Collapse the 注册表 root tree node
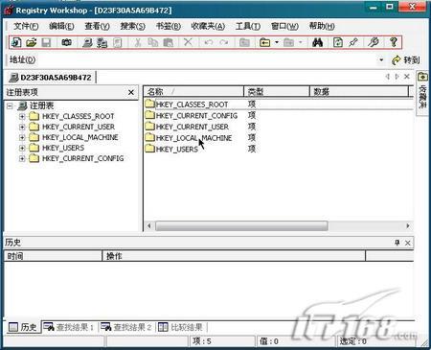The width and height of the screenshot is (431, 350). click(10, 105)
